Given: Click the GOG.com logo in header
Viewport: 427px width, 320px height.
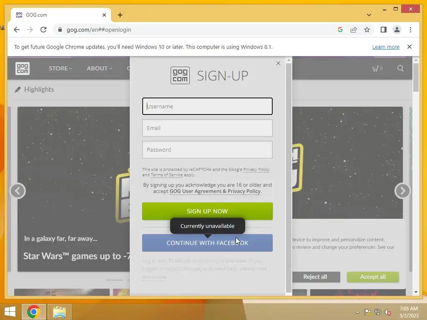Looking at the screenshot, I should click(x=23, y=68).
